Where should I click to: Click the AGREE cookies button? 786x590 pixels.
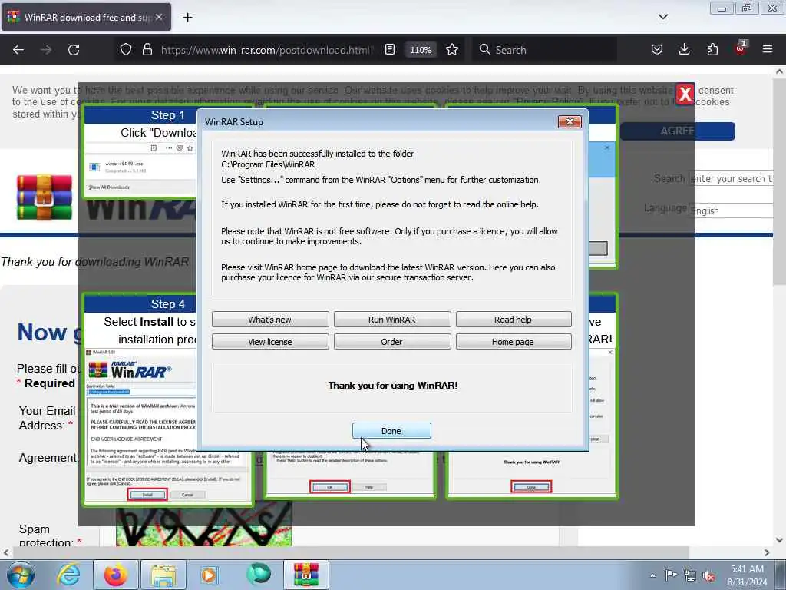pyautogui.click(x=677, y=131)
